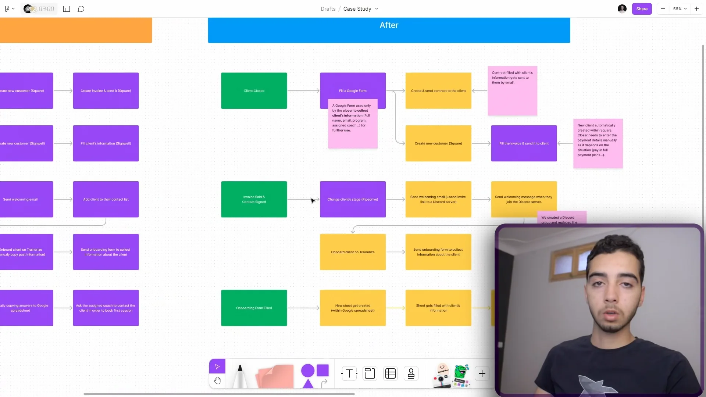Select Create & send contract node
The height and width of the screenshot is (397, 706).
tap(438, 91)
